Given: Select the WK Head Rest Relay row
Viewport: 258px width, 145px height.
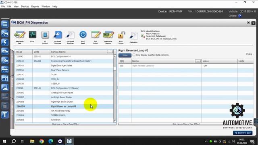Looking at the screenshot, I should (64, 111).
